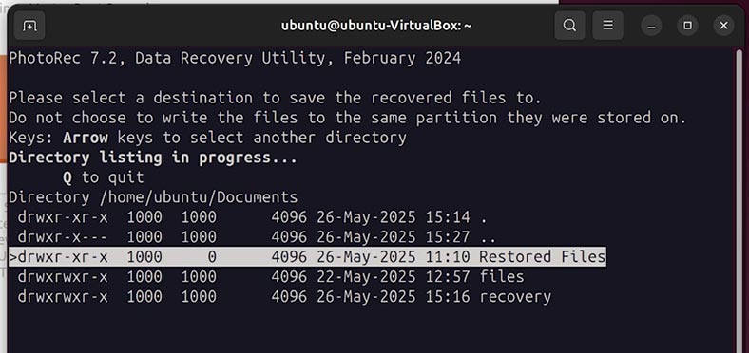Maximize the terminal window
Image resolution: width=749 pixels, height=353 pixels.
687,26
